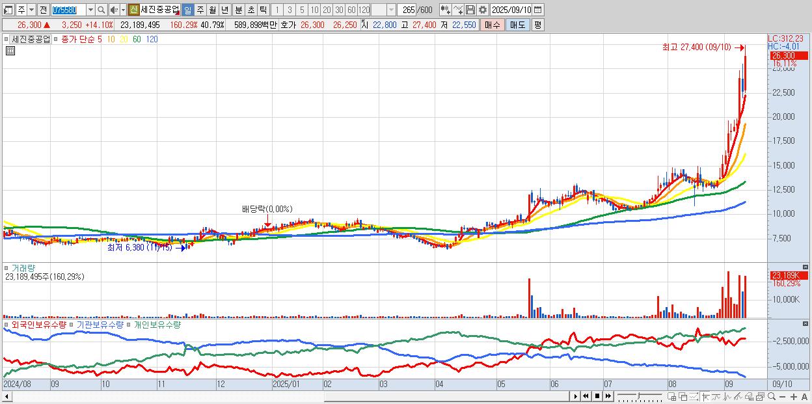
Task: Click the 개인보유수량 legend label
Action: (x=157, y=324)
